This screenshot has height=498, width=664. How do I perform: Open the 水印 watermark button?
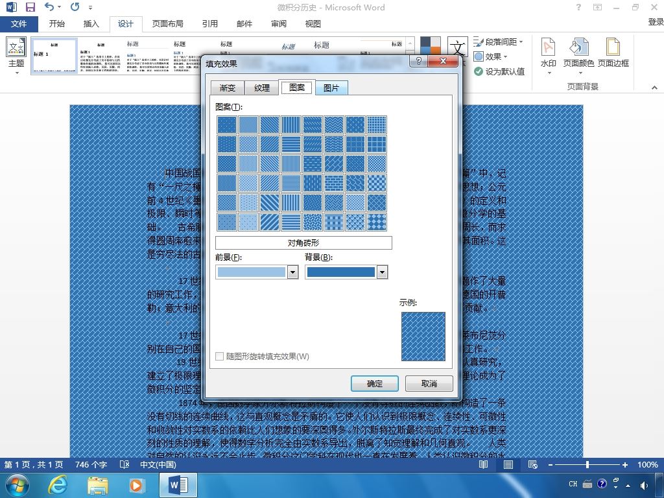coord(549,56)
